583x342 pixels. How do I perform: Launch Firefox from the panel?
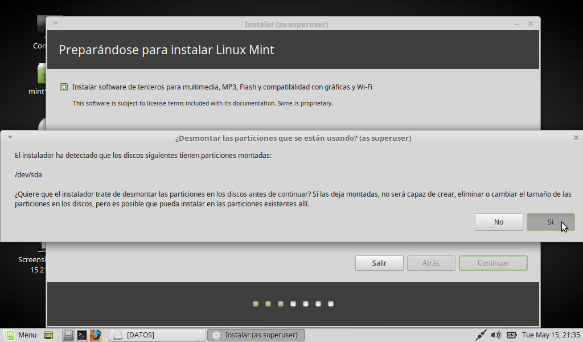pos(96,335)
